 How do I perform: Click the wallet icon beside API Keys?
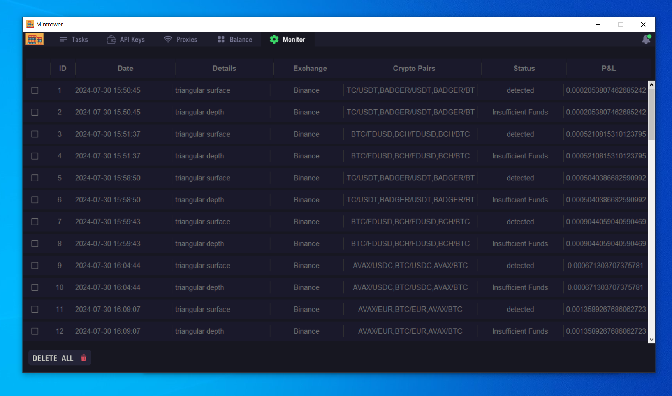(x=111, y=39)
